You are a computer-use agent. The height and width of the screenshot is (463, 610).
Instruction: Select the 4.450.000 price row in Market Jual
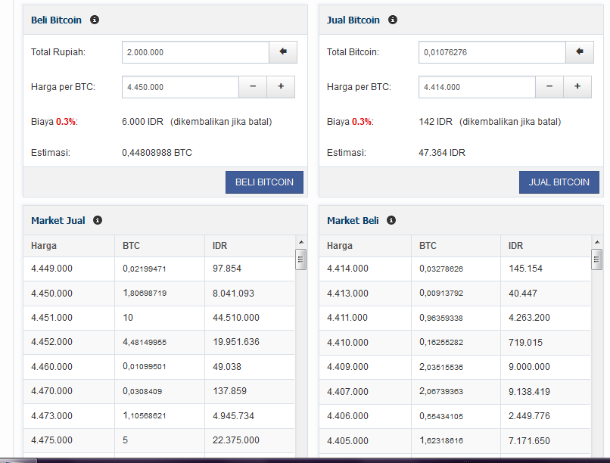coord(159,293)
